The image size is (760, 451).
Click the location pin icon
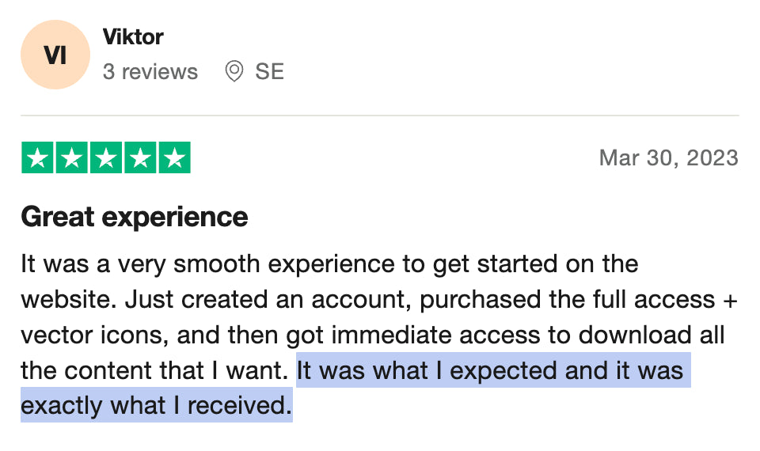coord(234,71)
